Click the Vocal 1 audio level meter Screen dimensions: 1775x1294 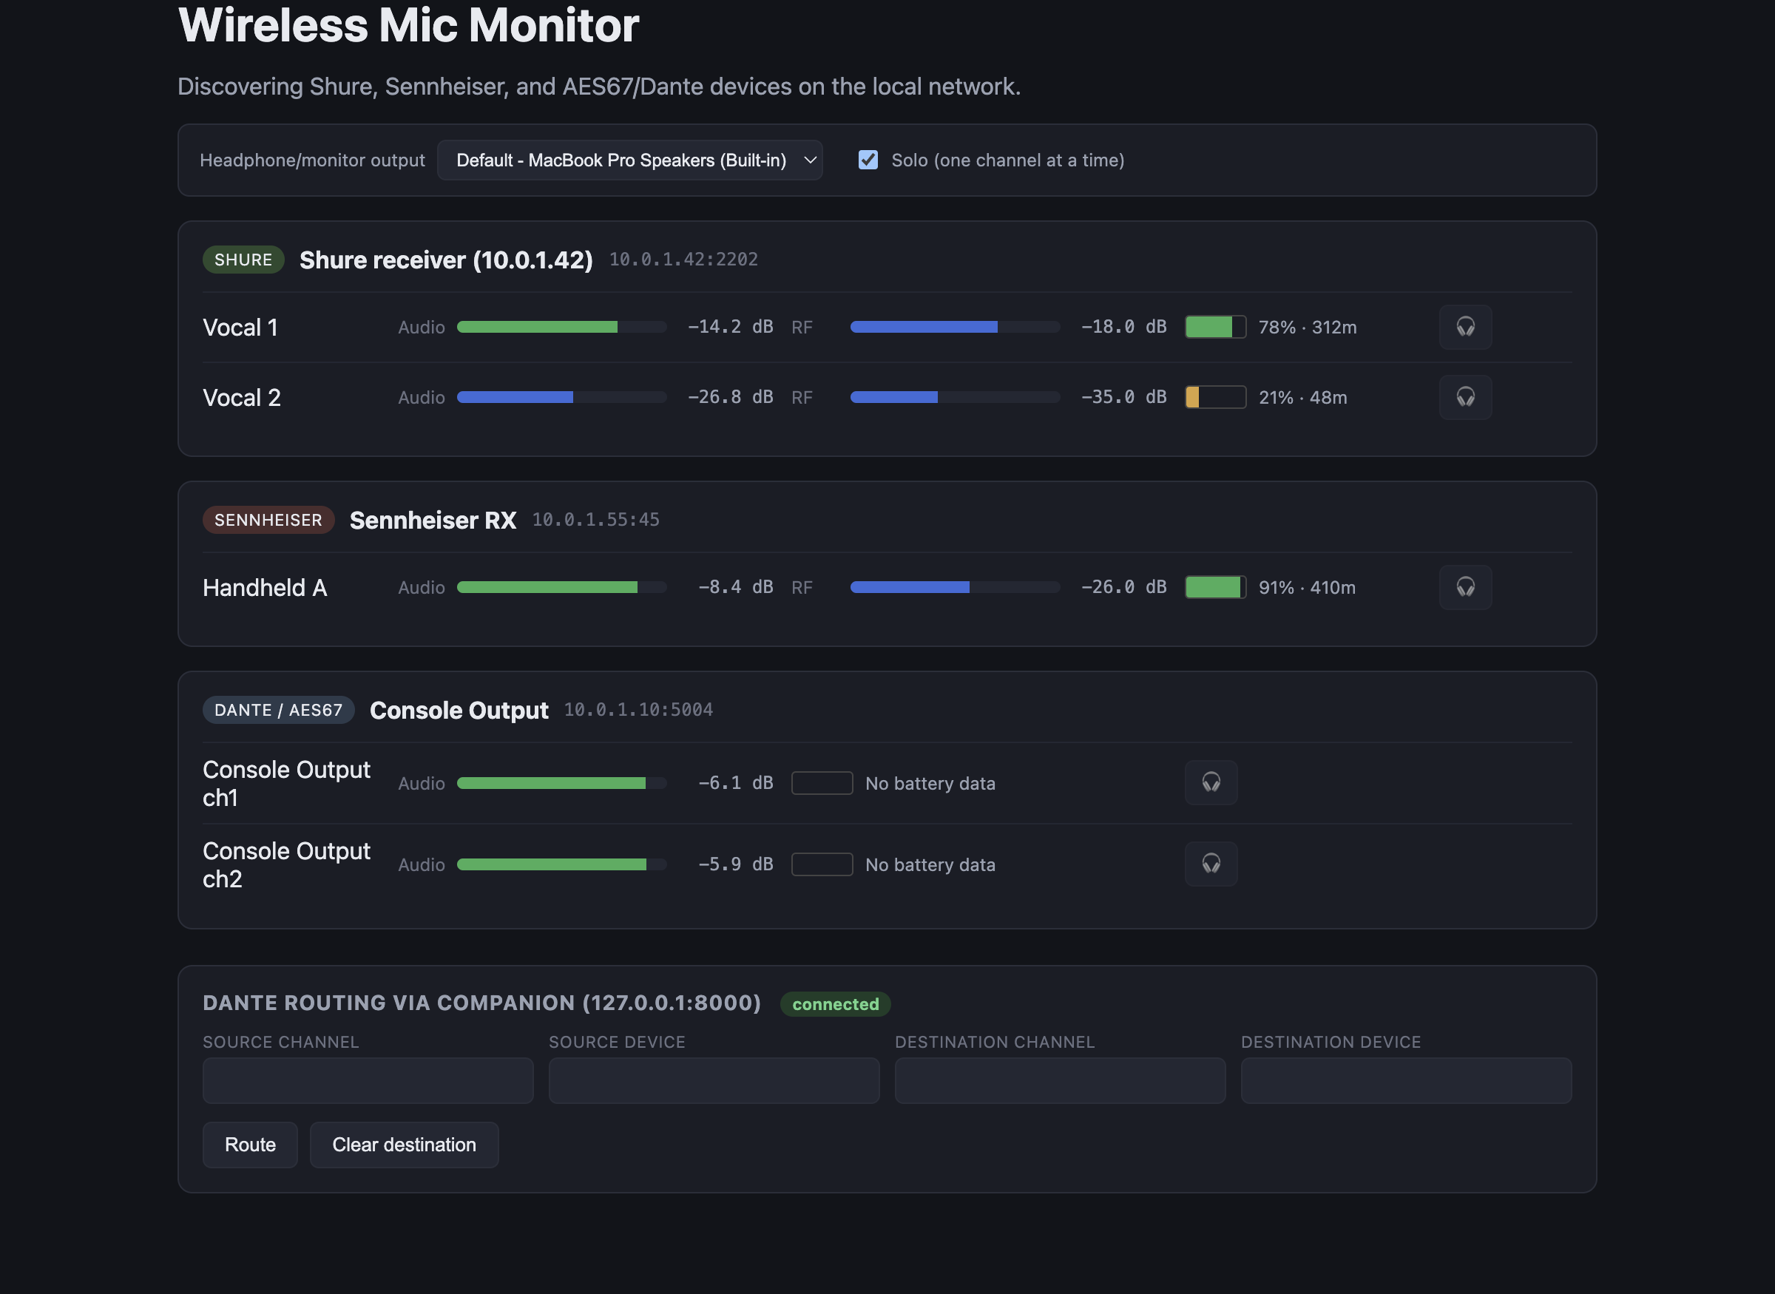[561, 327]
